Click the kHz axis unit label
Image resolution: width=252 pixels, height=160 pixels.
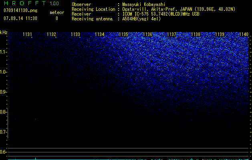pos(4,32)
